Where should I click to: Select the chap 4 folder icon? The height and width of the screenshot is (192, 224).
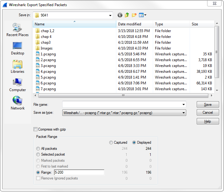[37, 36]
